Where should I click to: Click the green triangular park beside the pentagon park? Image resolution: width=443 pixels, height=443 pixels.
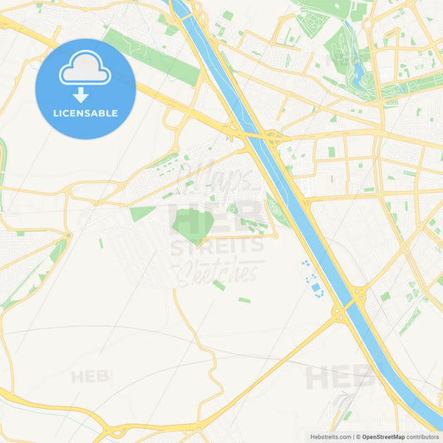[141, 214]
